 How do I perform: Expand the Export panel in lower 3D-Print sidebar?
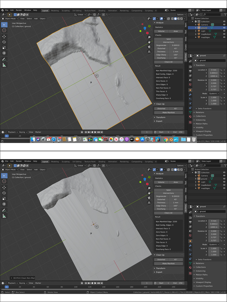[x=159, y=272]
